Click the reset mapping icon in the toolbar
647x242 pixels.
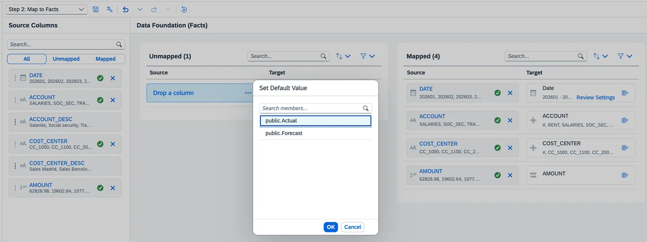(x=184, y=9)
